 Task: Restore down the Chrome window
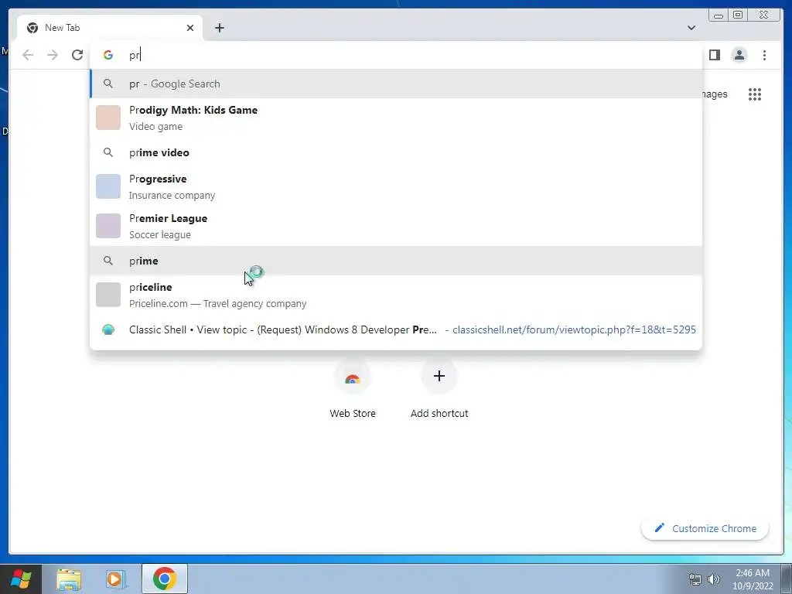tap(738, 15)
